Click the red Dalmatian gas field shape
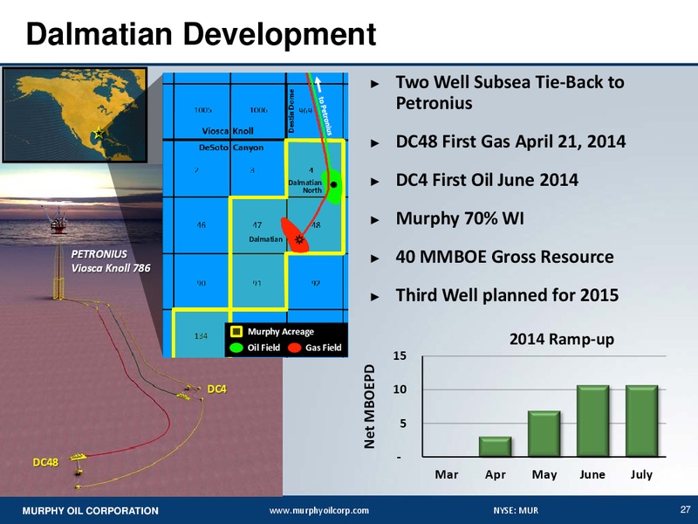 [294, 235]
